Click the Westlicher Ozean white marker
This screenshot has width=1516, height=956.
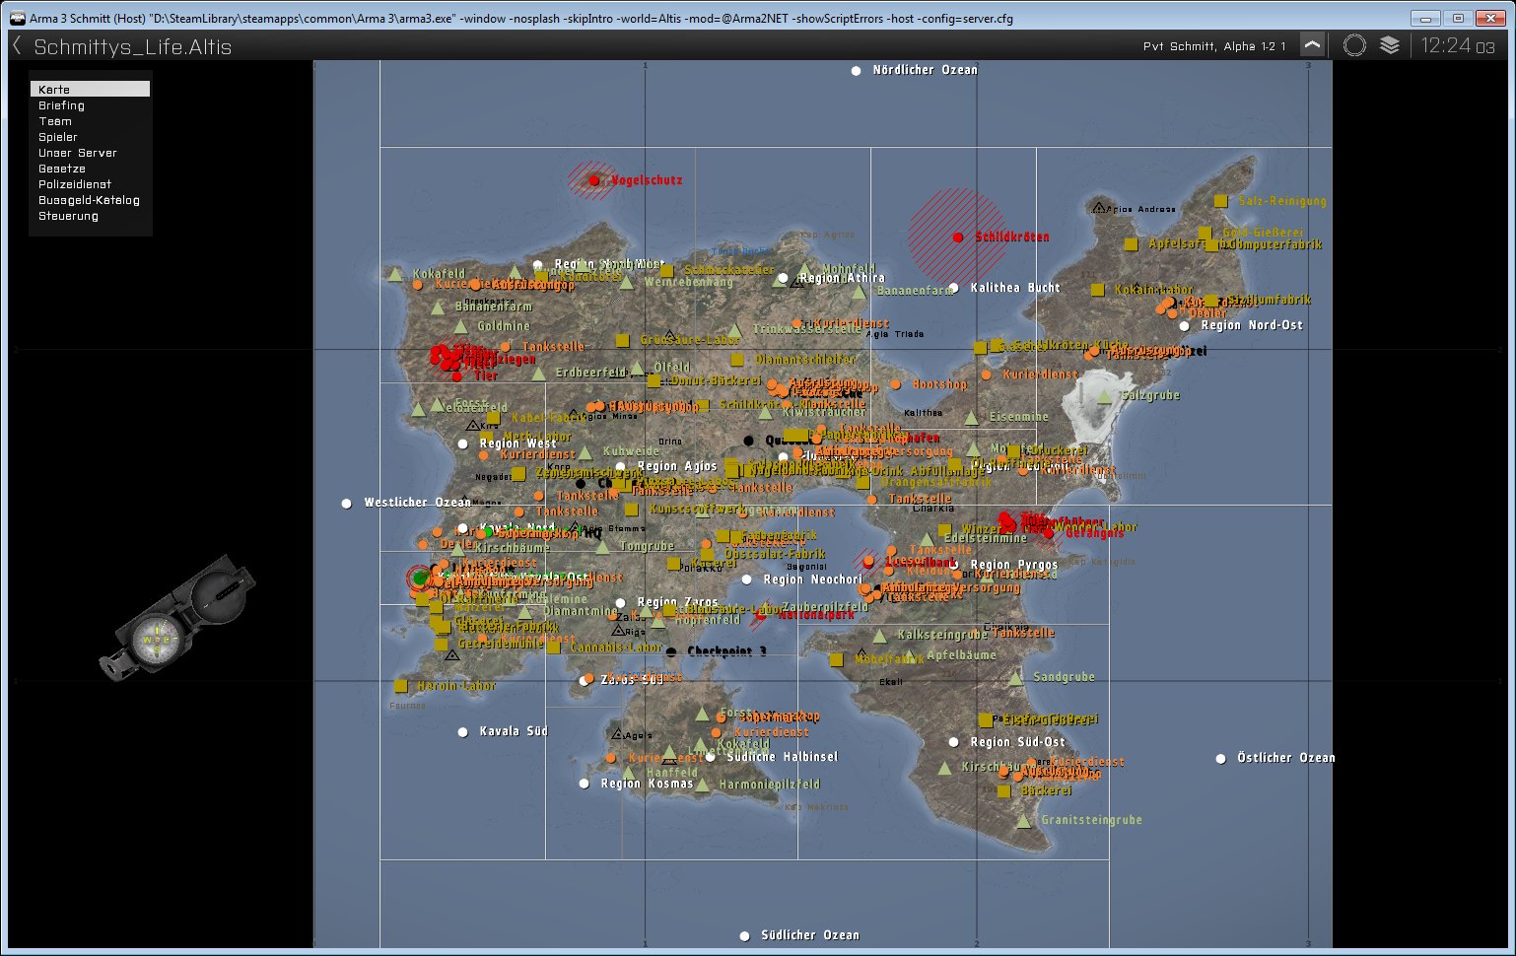(346, 504)
